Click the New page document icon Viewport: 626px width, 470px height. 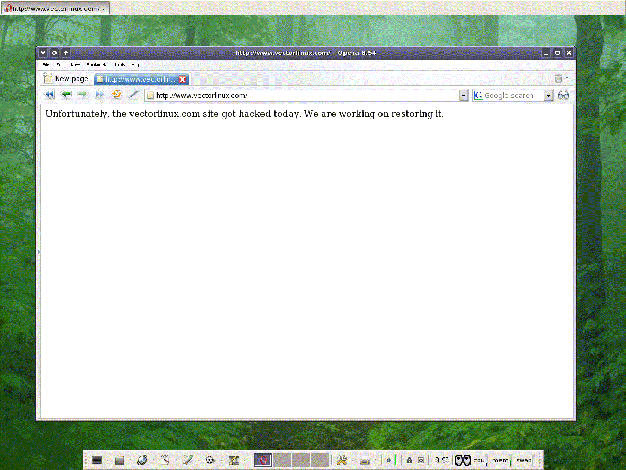(x=48, y=78)
